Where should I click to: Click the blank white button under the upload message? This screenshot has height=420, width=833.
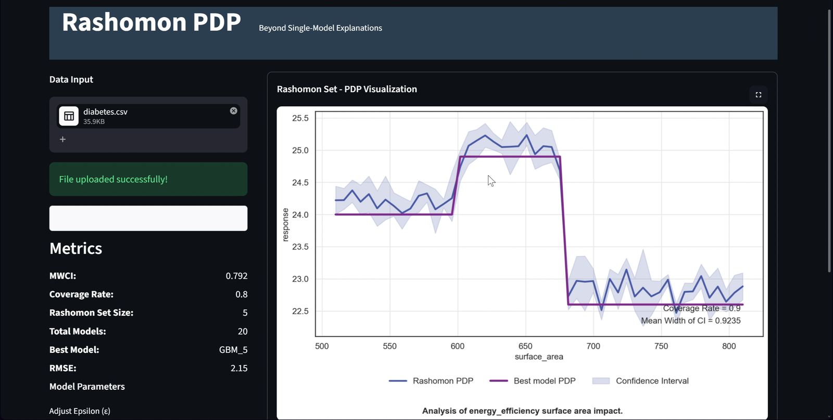click(148, 218)
